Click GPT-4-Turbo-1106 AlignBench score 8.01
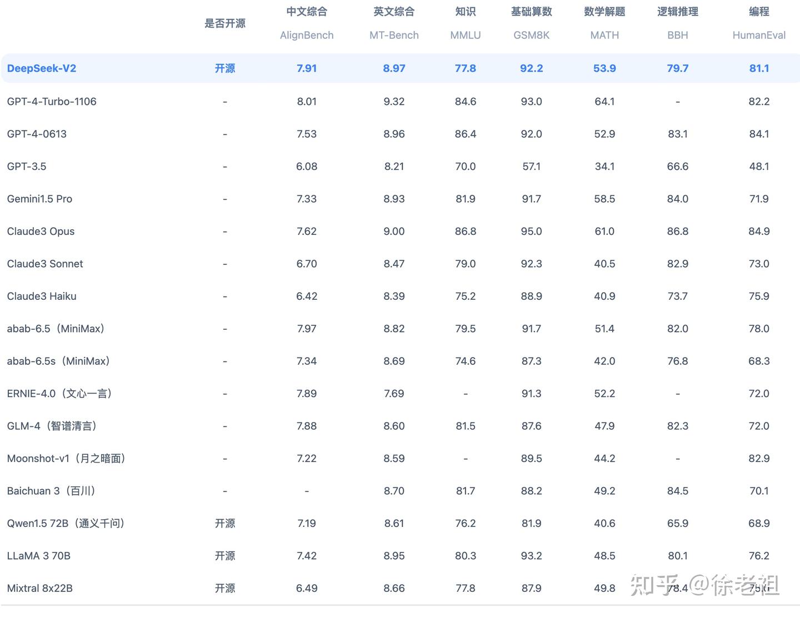Screen dimensions: 800x618 click(307, 101)
